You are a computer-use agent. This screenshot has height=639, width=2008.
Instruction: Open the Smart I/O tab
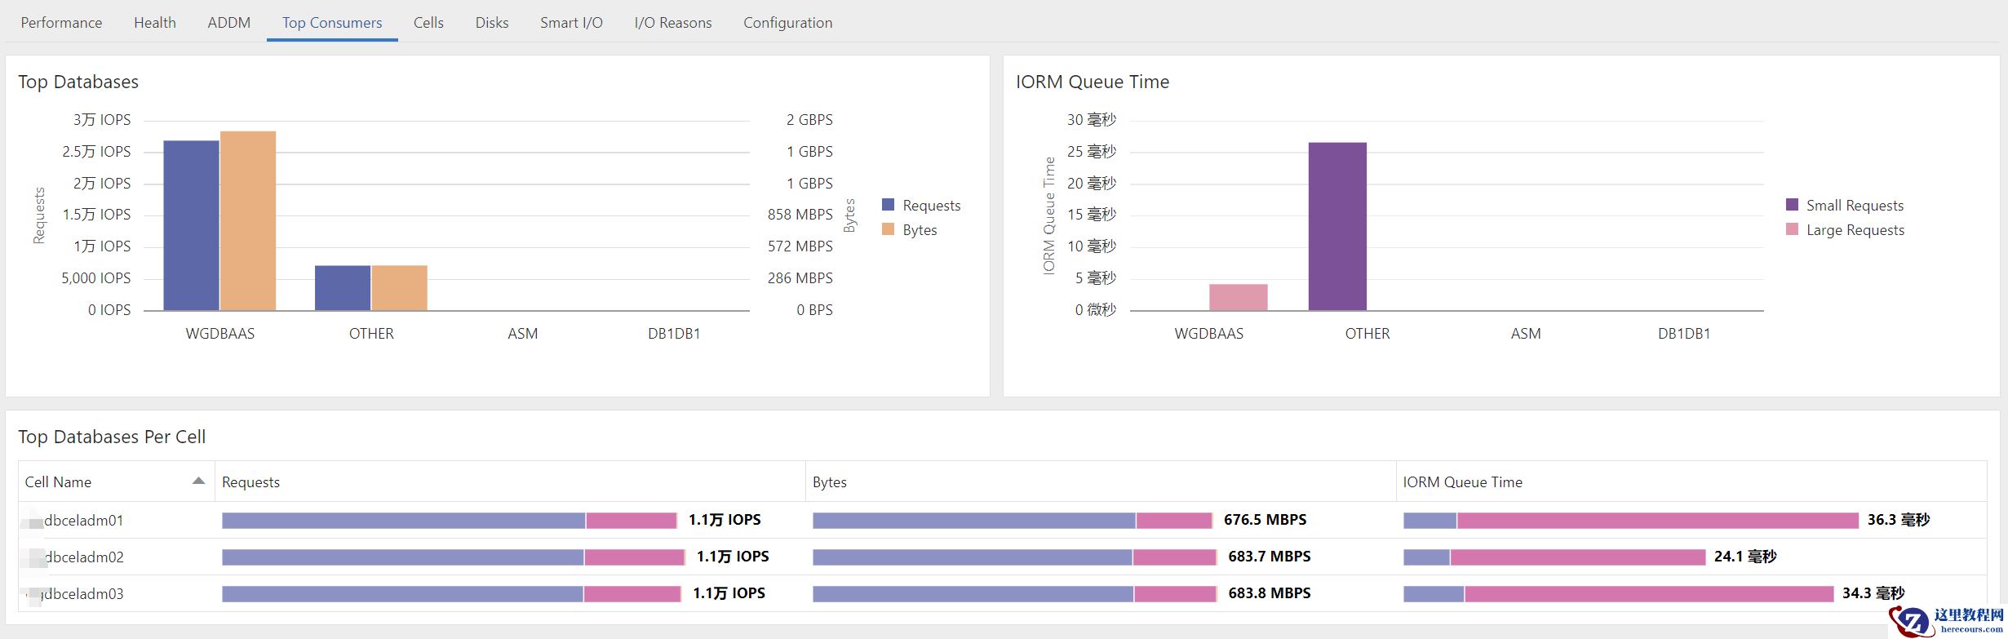571,23
